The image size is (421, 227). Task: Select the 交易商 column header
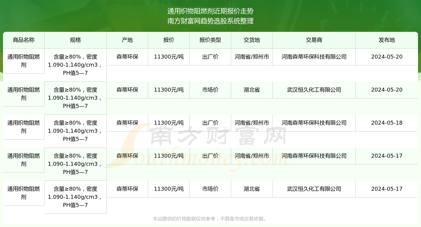314,40
